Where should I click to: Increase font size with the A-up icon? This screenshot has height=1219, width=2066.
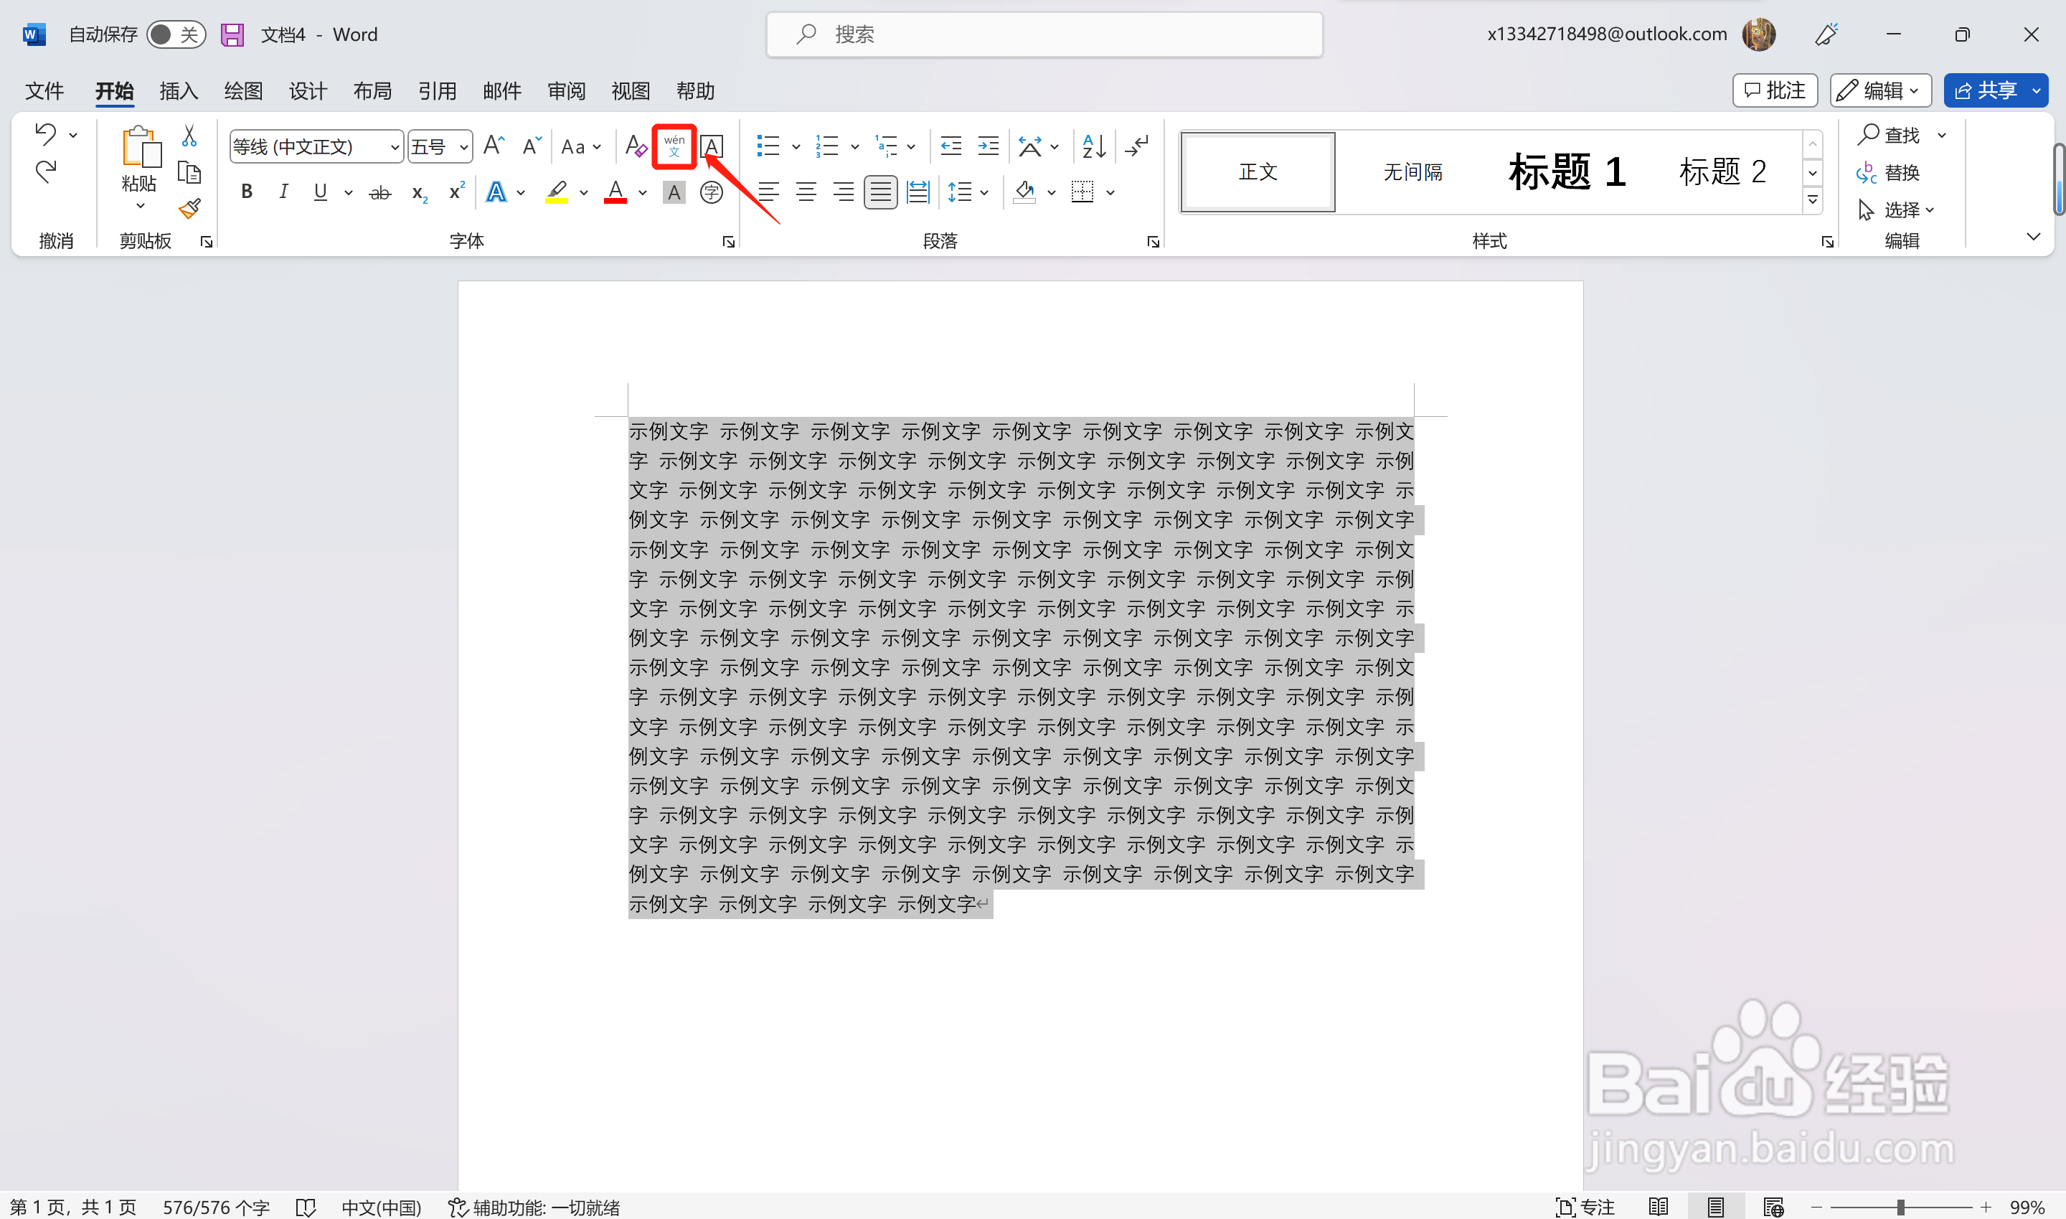click(x=494, y=146)
